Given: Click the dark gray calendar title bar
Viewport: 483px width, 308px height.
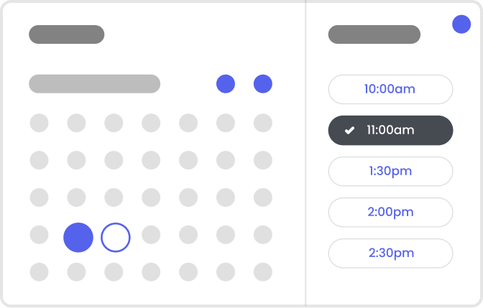Looking at the screenshot, I should coord(66,34).
